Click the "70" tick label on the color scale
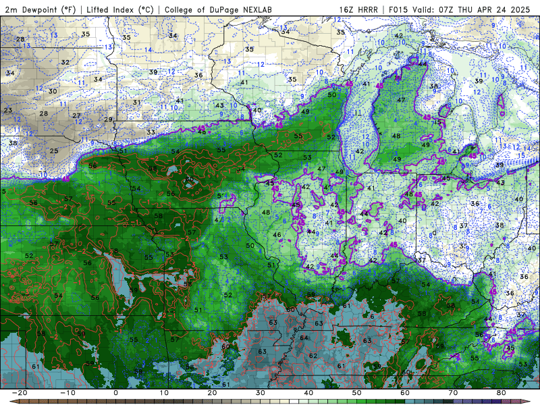This screenshot has width=540, height=405. [x=453, y=393]
